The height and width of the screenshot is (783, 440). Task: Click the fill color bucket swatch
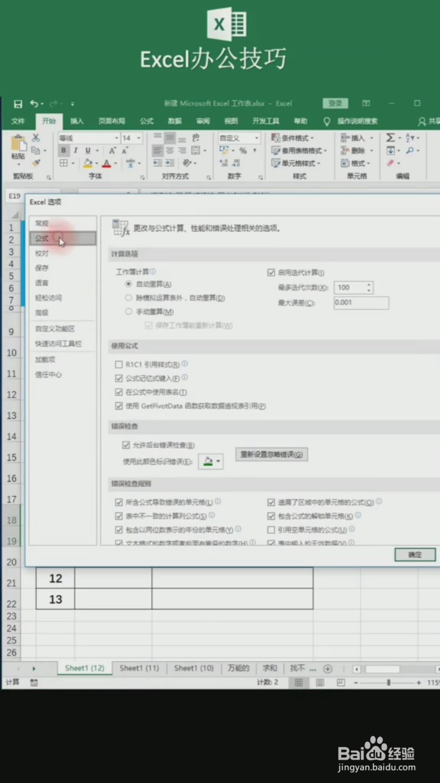click(x=88, y=163)
